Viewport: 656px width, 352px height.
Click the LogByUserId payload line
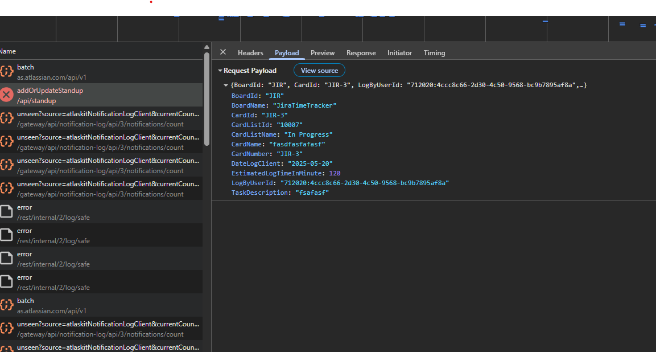coord(340,183)
